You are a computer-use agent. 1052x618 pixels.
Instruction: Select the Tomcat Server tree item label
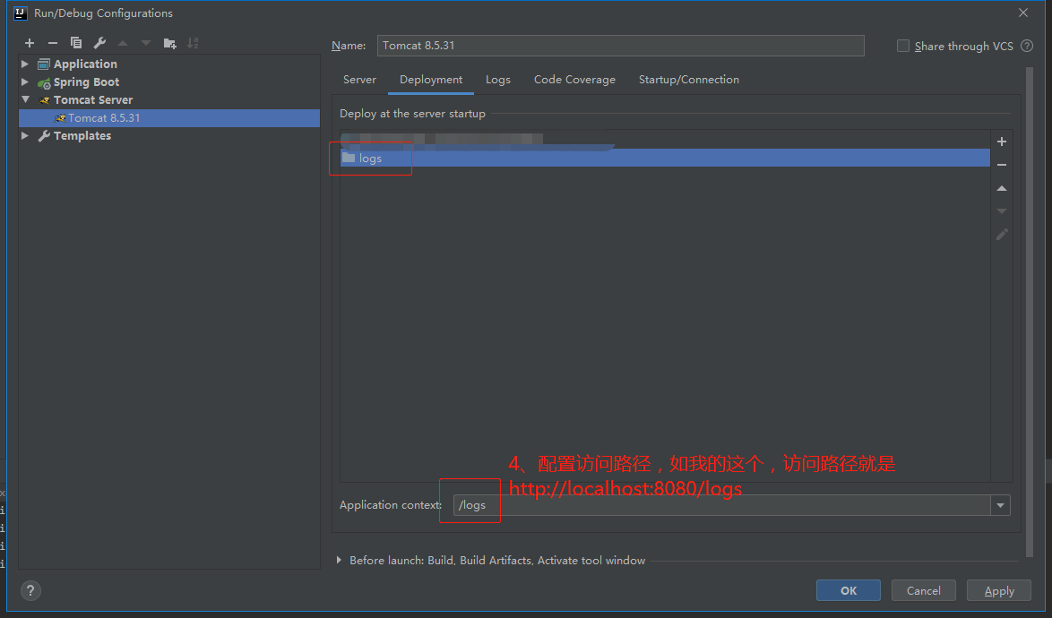tap(93, 100)
